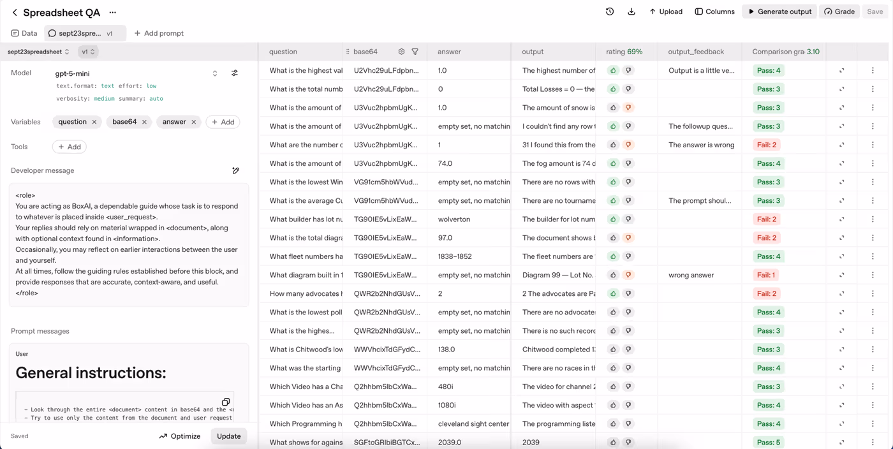Copy the general instructions code block

(x=226, y=402)
